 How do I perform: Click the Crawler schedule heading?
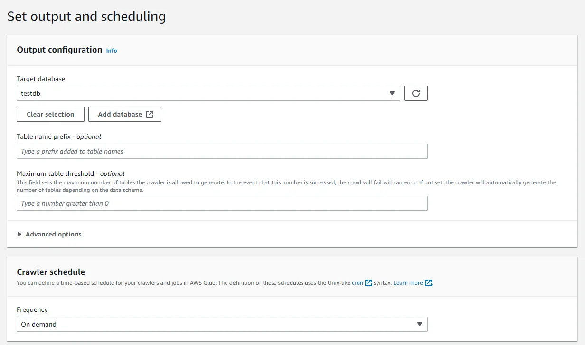coord(51,272)
